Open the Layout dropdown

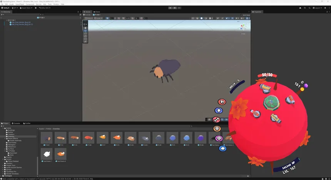pos(317,8)
